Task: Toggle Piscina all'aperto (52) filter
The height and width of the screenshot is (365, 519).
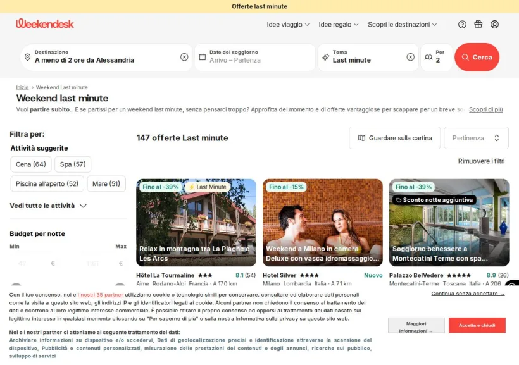Action: click(47, 183)
